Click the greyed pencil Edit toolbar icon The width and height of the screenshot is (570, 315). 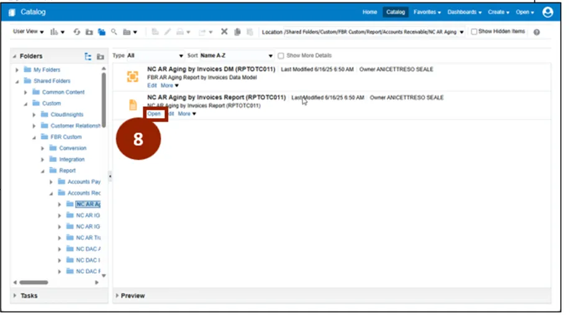pyautogui.click(x=167, y=32)
